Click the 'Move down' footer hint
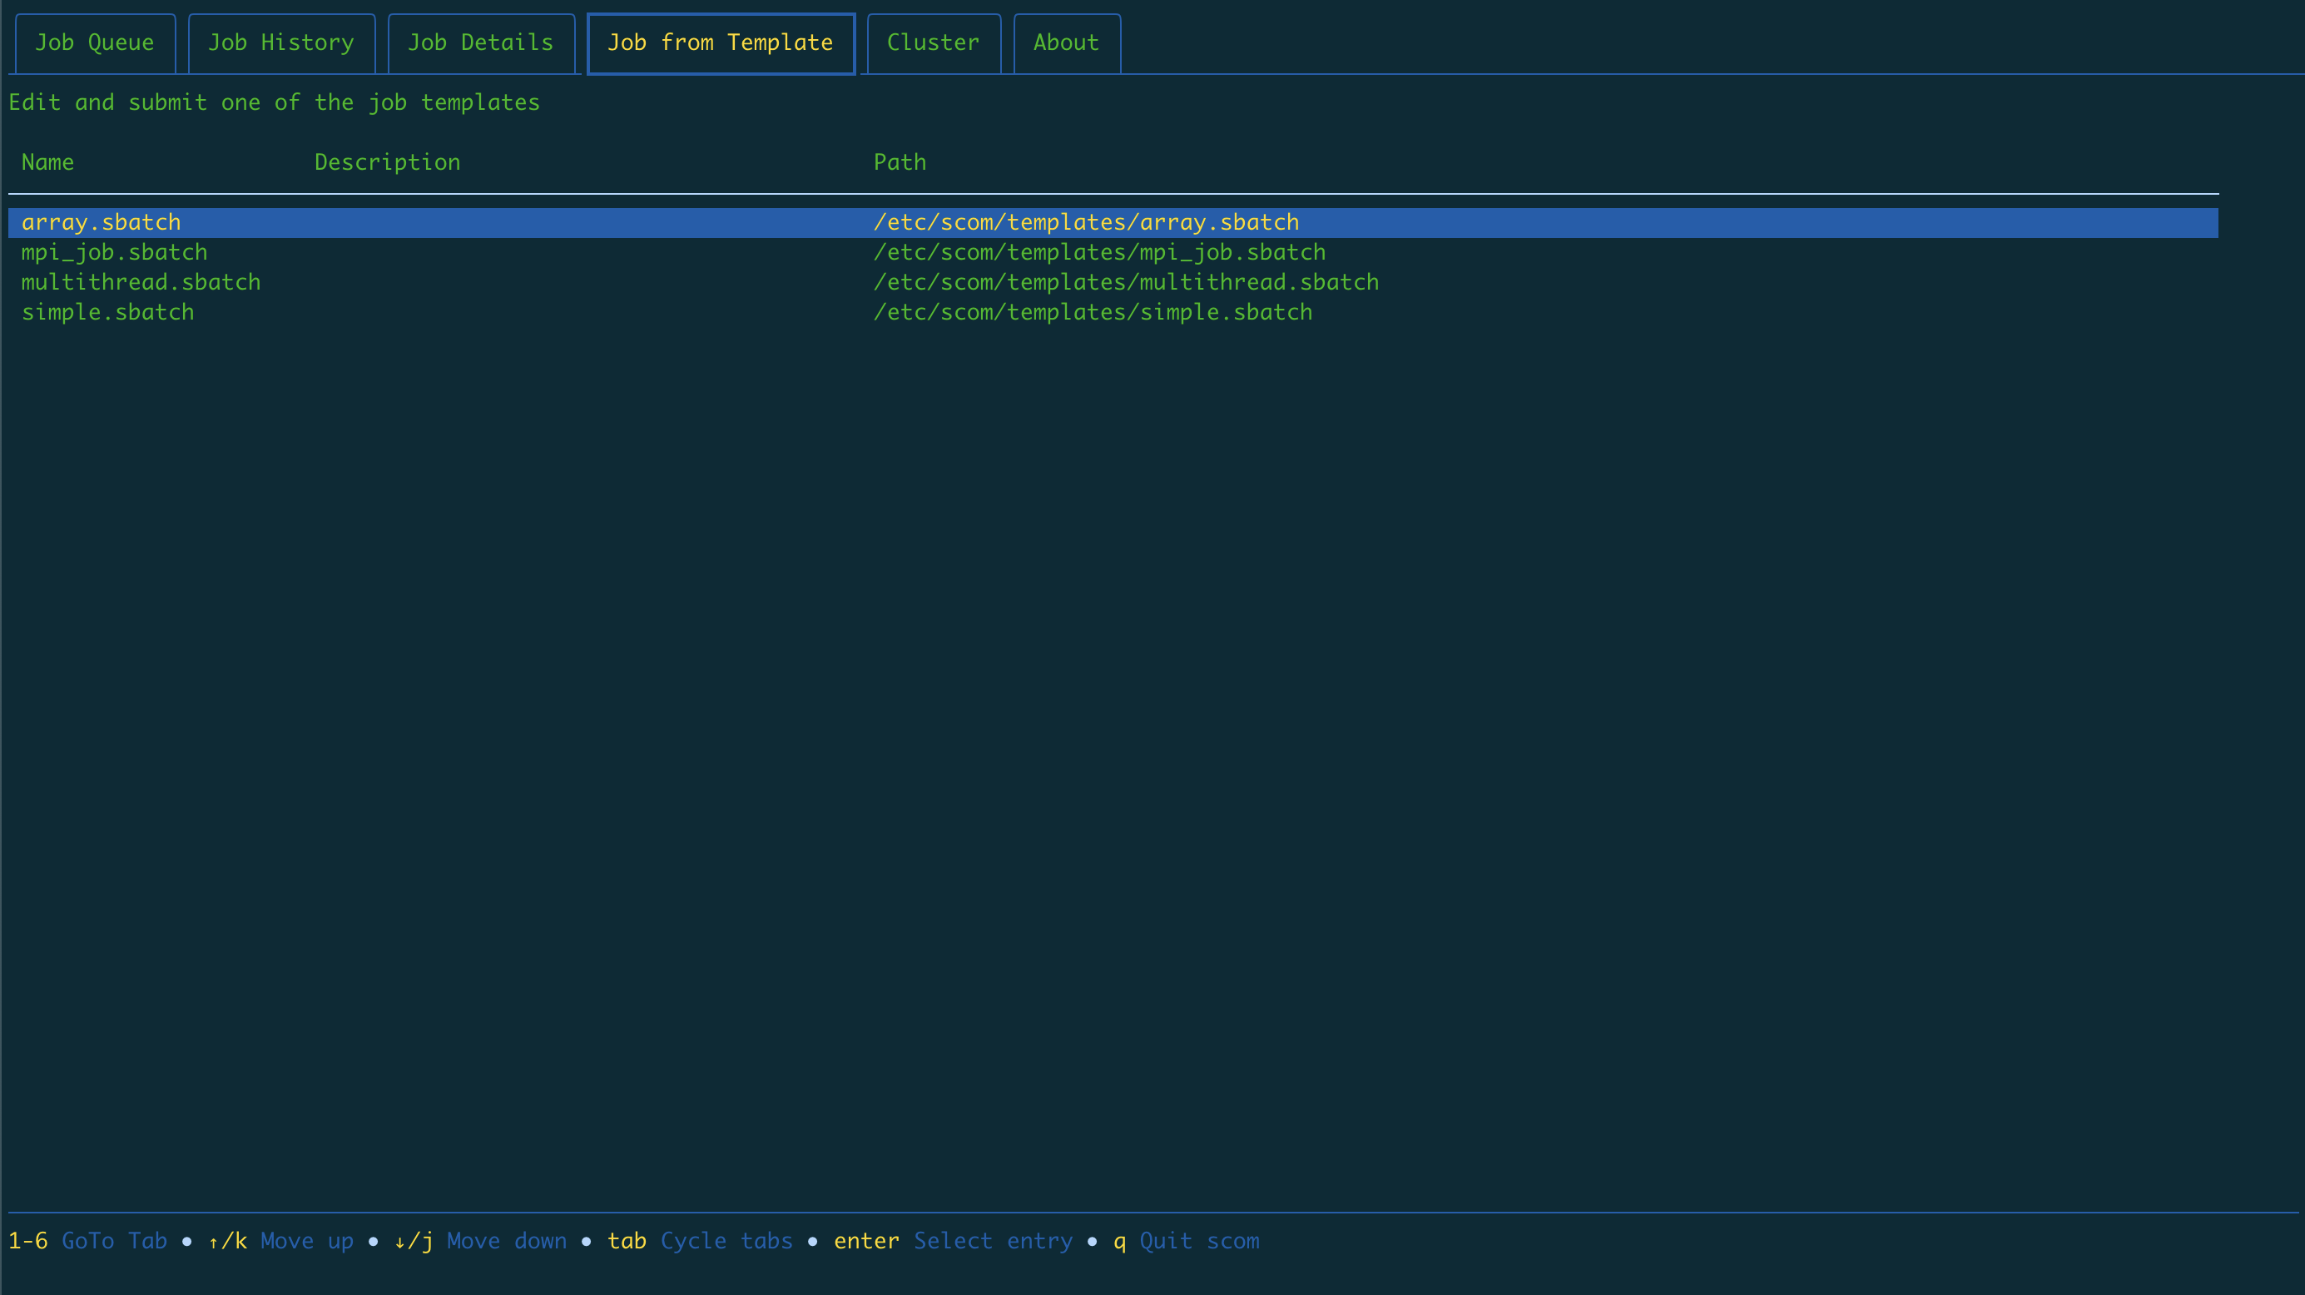 [507, 1240]
